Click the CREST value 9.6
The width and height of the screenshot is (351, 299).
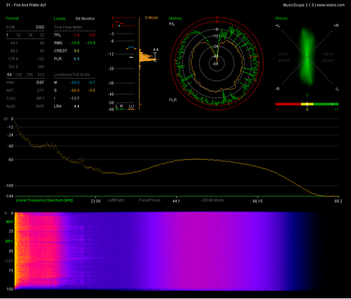point(77,51)
